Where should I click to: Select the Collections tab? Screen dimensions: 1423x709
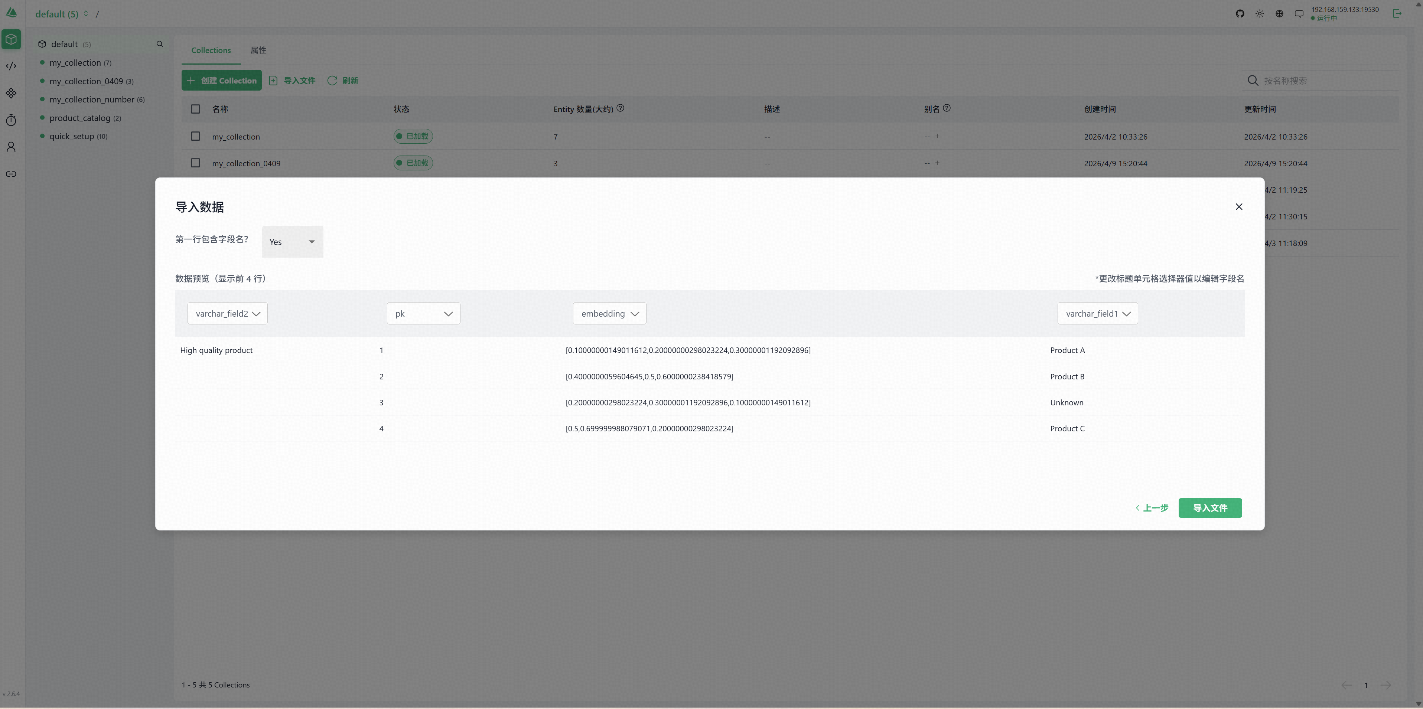coord(211,50)
